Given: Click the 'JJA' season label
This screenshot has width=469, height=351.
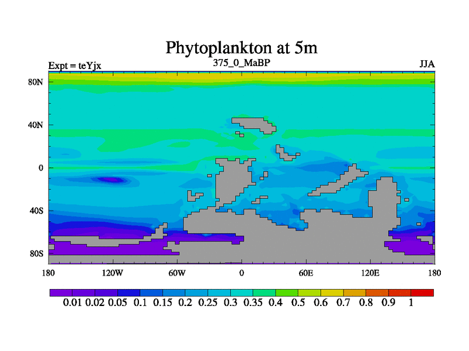Looking at the screenshot, I should coord(426,64).
